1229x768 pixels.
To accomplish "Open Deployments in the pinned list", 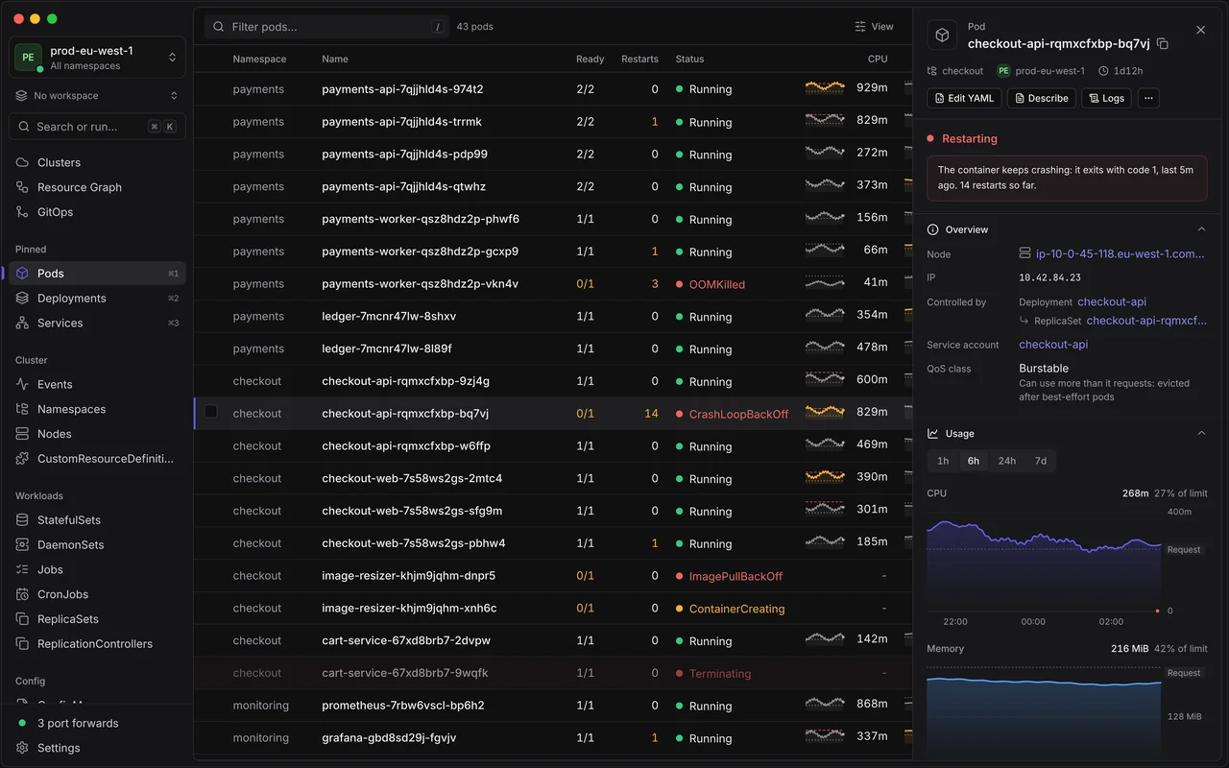I will [97, 299].
